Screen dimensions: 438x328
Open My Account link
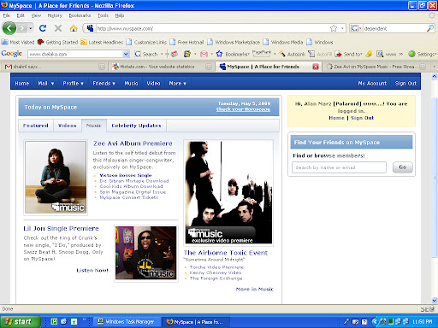pyautogui.click(x=372, y=84)
